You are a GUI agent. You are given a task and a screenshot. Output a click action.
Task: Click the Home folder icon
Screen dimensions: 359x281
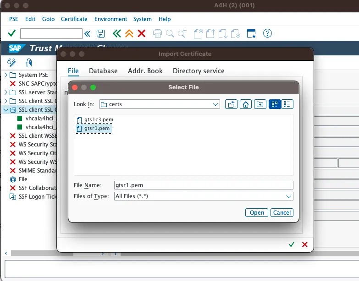tap(246, 104)
